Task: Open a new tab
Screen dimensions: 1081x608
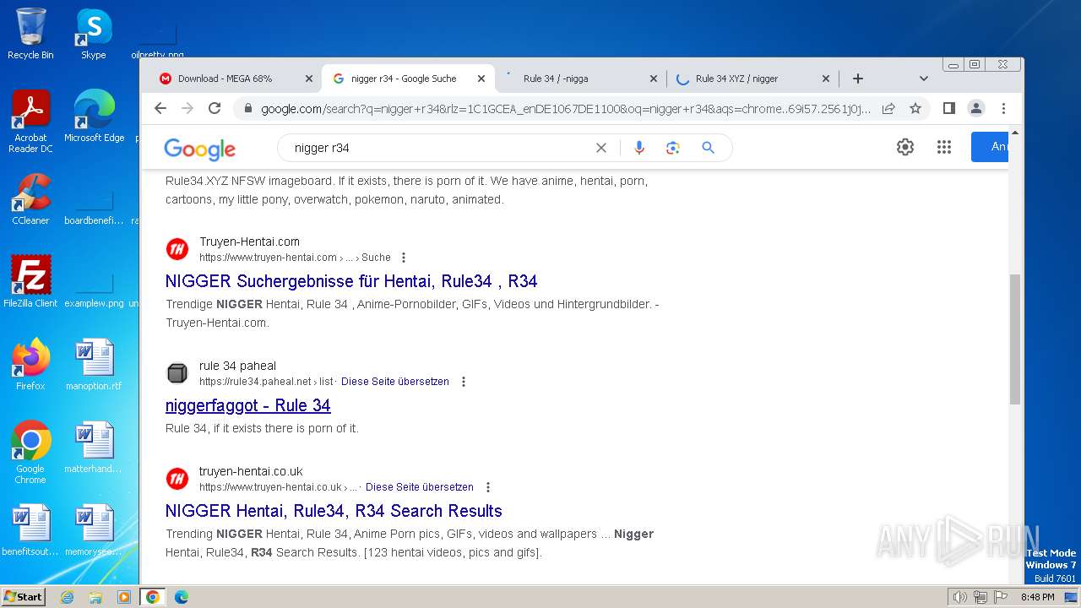Action: coord(858,79)
